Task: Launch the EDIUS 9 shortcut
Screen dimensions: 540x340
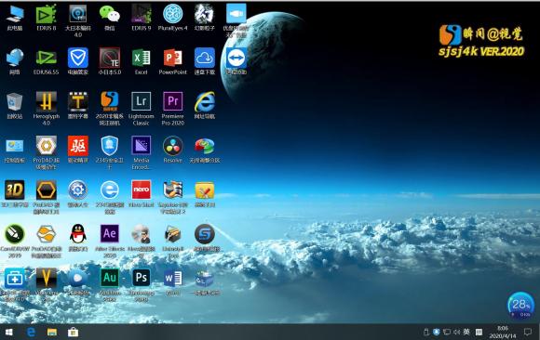Action: [x=142, y=15]
